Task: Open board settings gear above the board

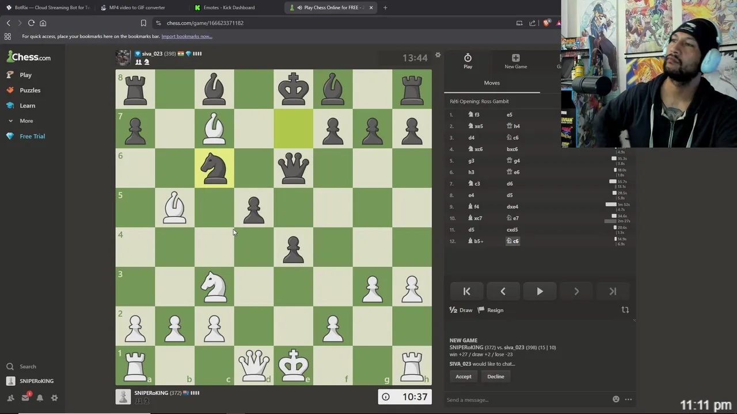Action: [438, 55]
